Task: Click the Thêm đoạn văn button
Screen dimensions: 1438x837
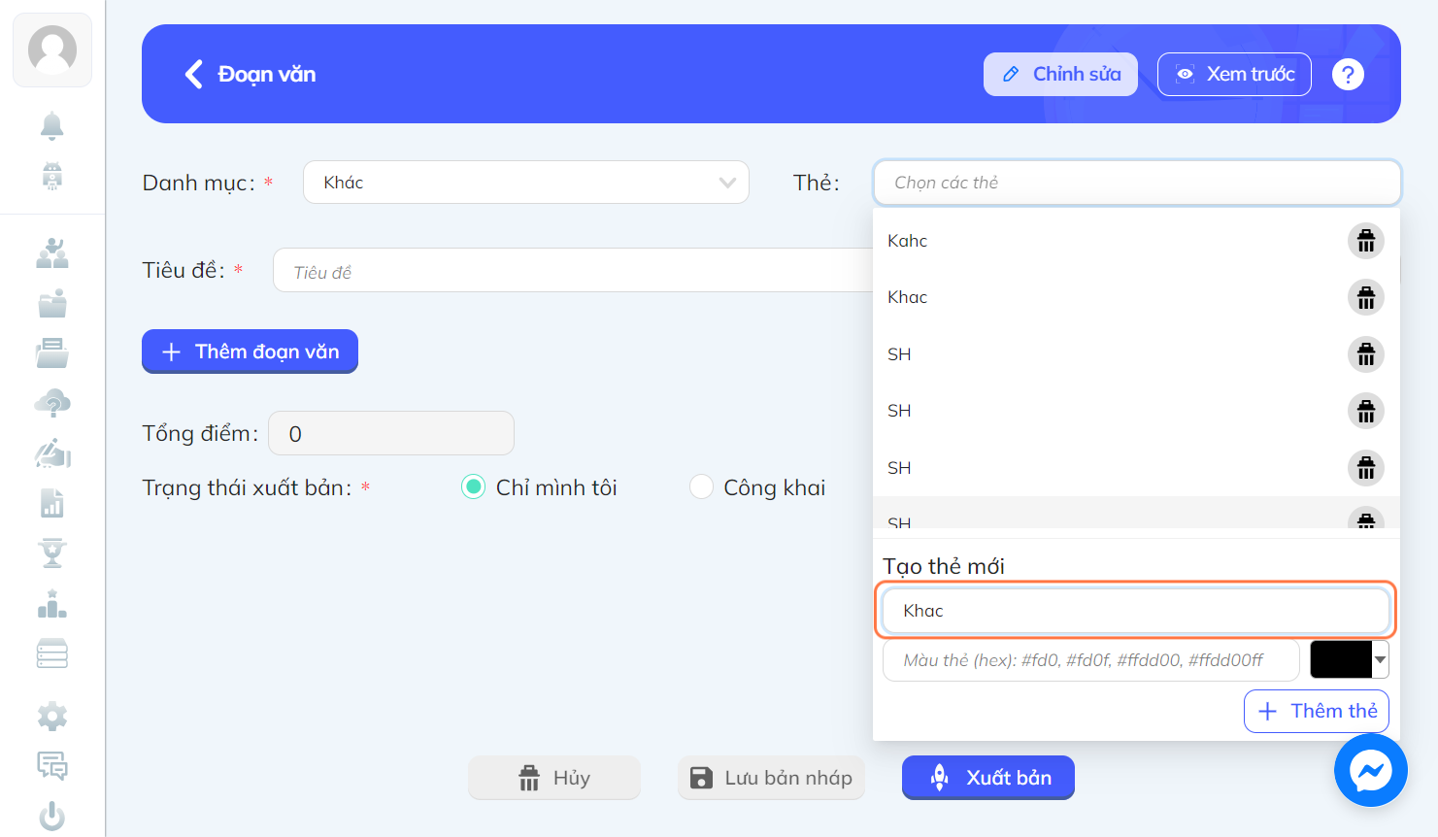Action: coord(250,352)
